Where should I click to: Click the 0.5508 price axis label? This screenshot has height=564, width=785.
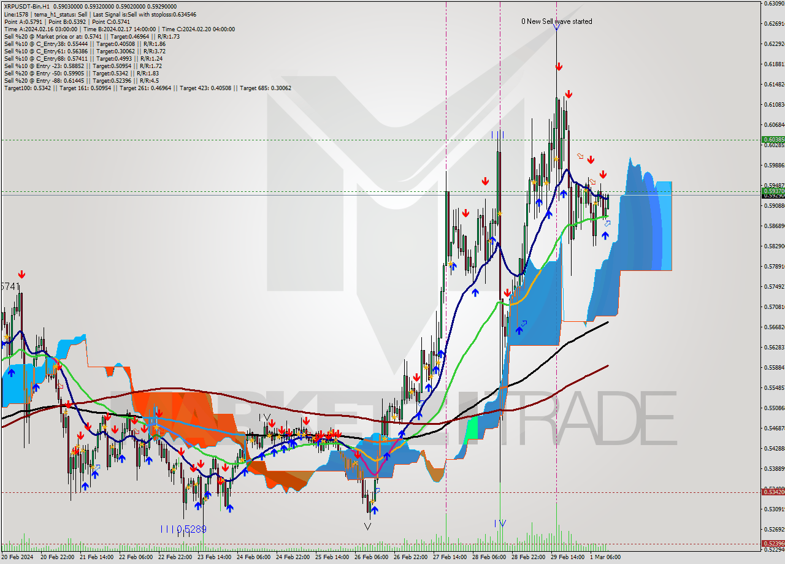[775, 408]
